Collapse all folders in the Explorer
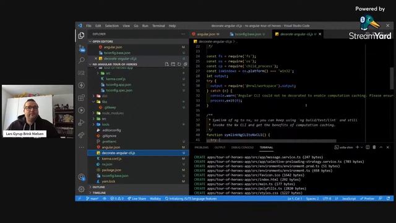The image size is (396, 223). (186, 64)
